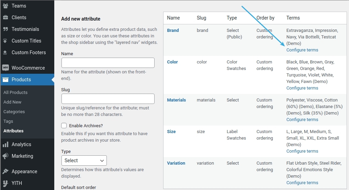Click the YITH plugin icon

[x=5, y=183]
